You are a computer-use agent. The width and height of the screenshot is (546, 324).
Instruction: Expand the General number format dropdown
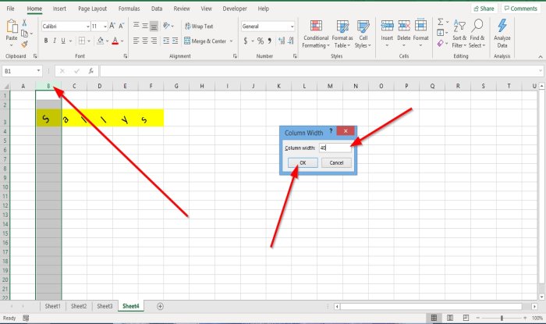point(292,27)
